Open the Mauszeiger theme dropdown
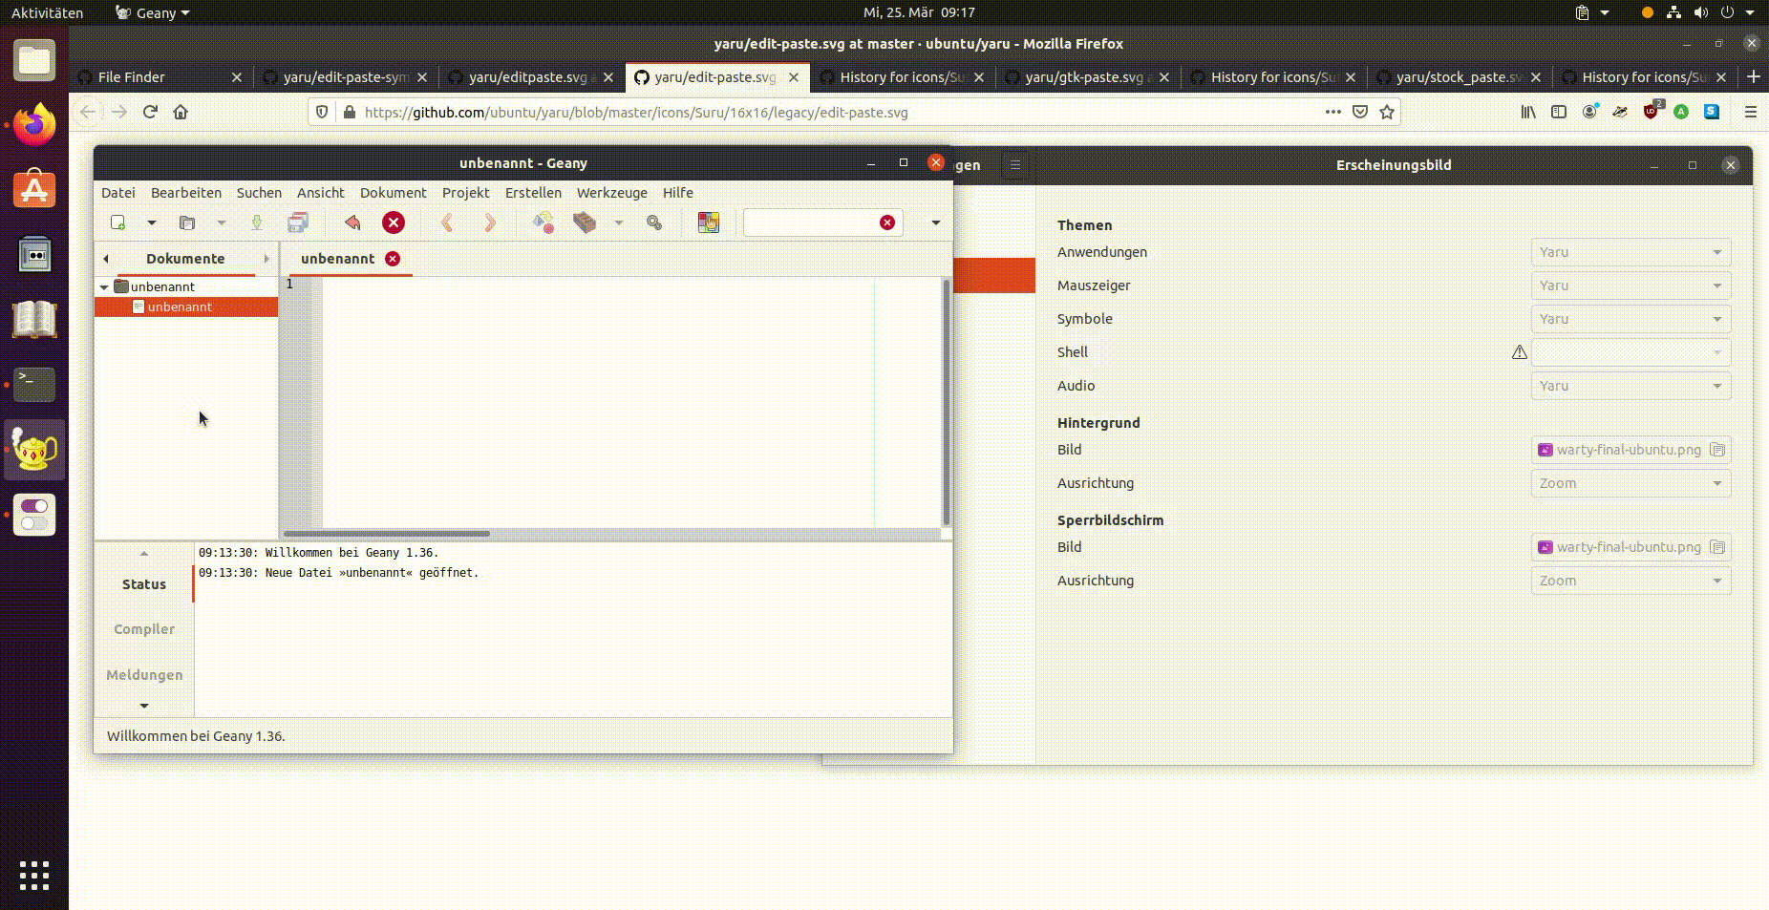Viewport: 1769px width, 910px height. coord(1630,286)
